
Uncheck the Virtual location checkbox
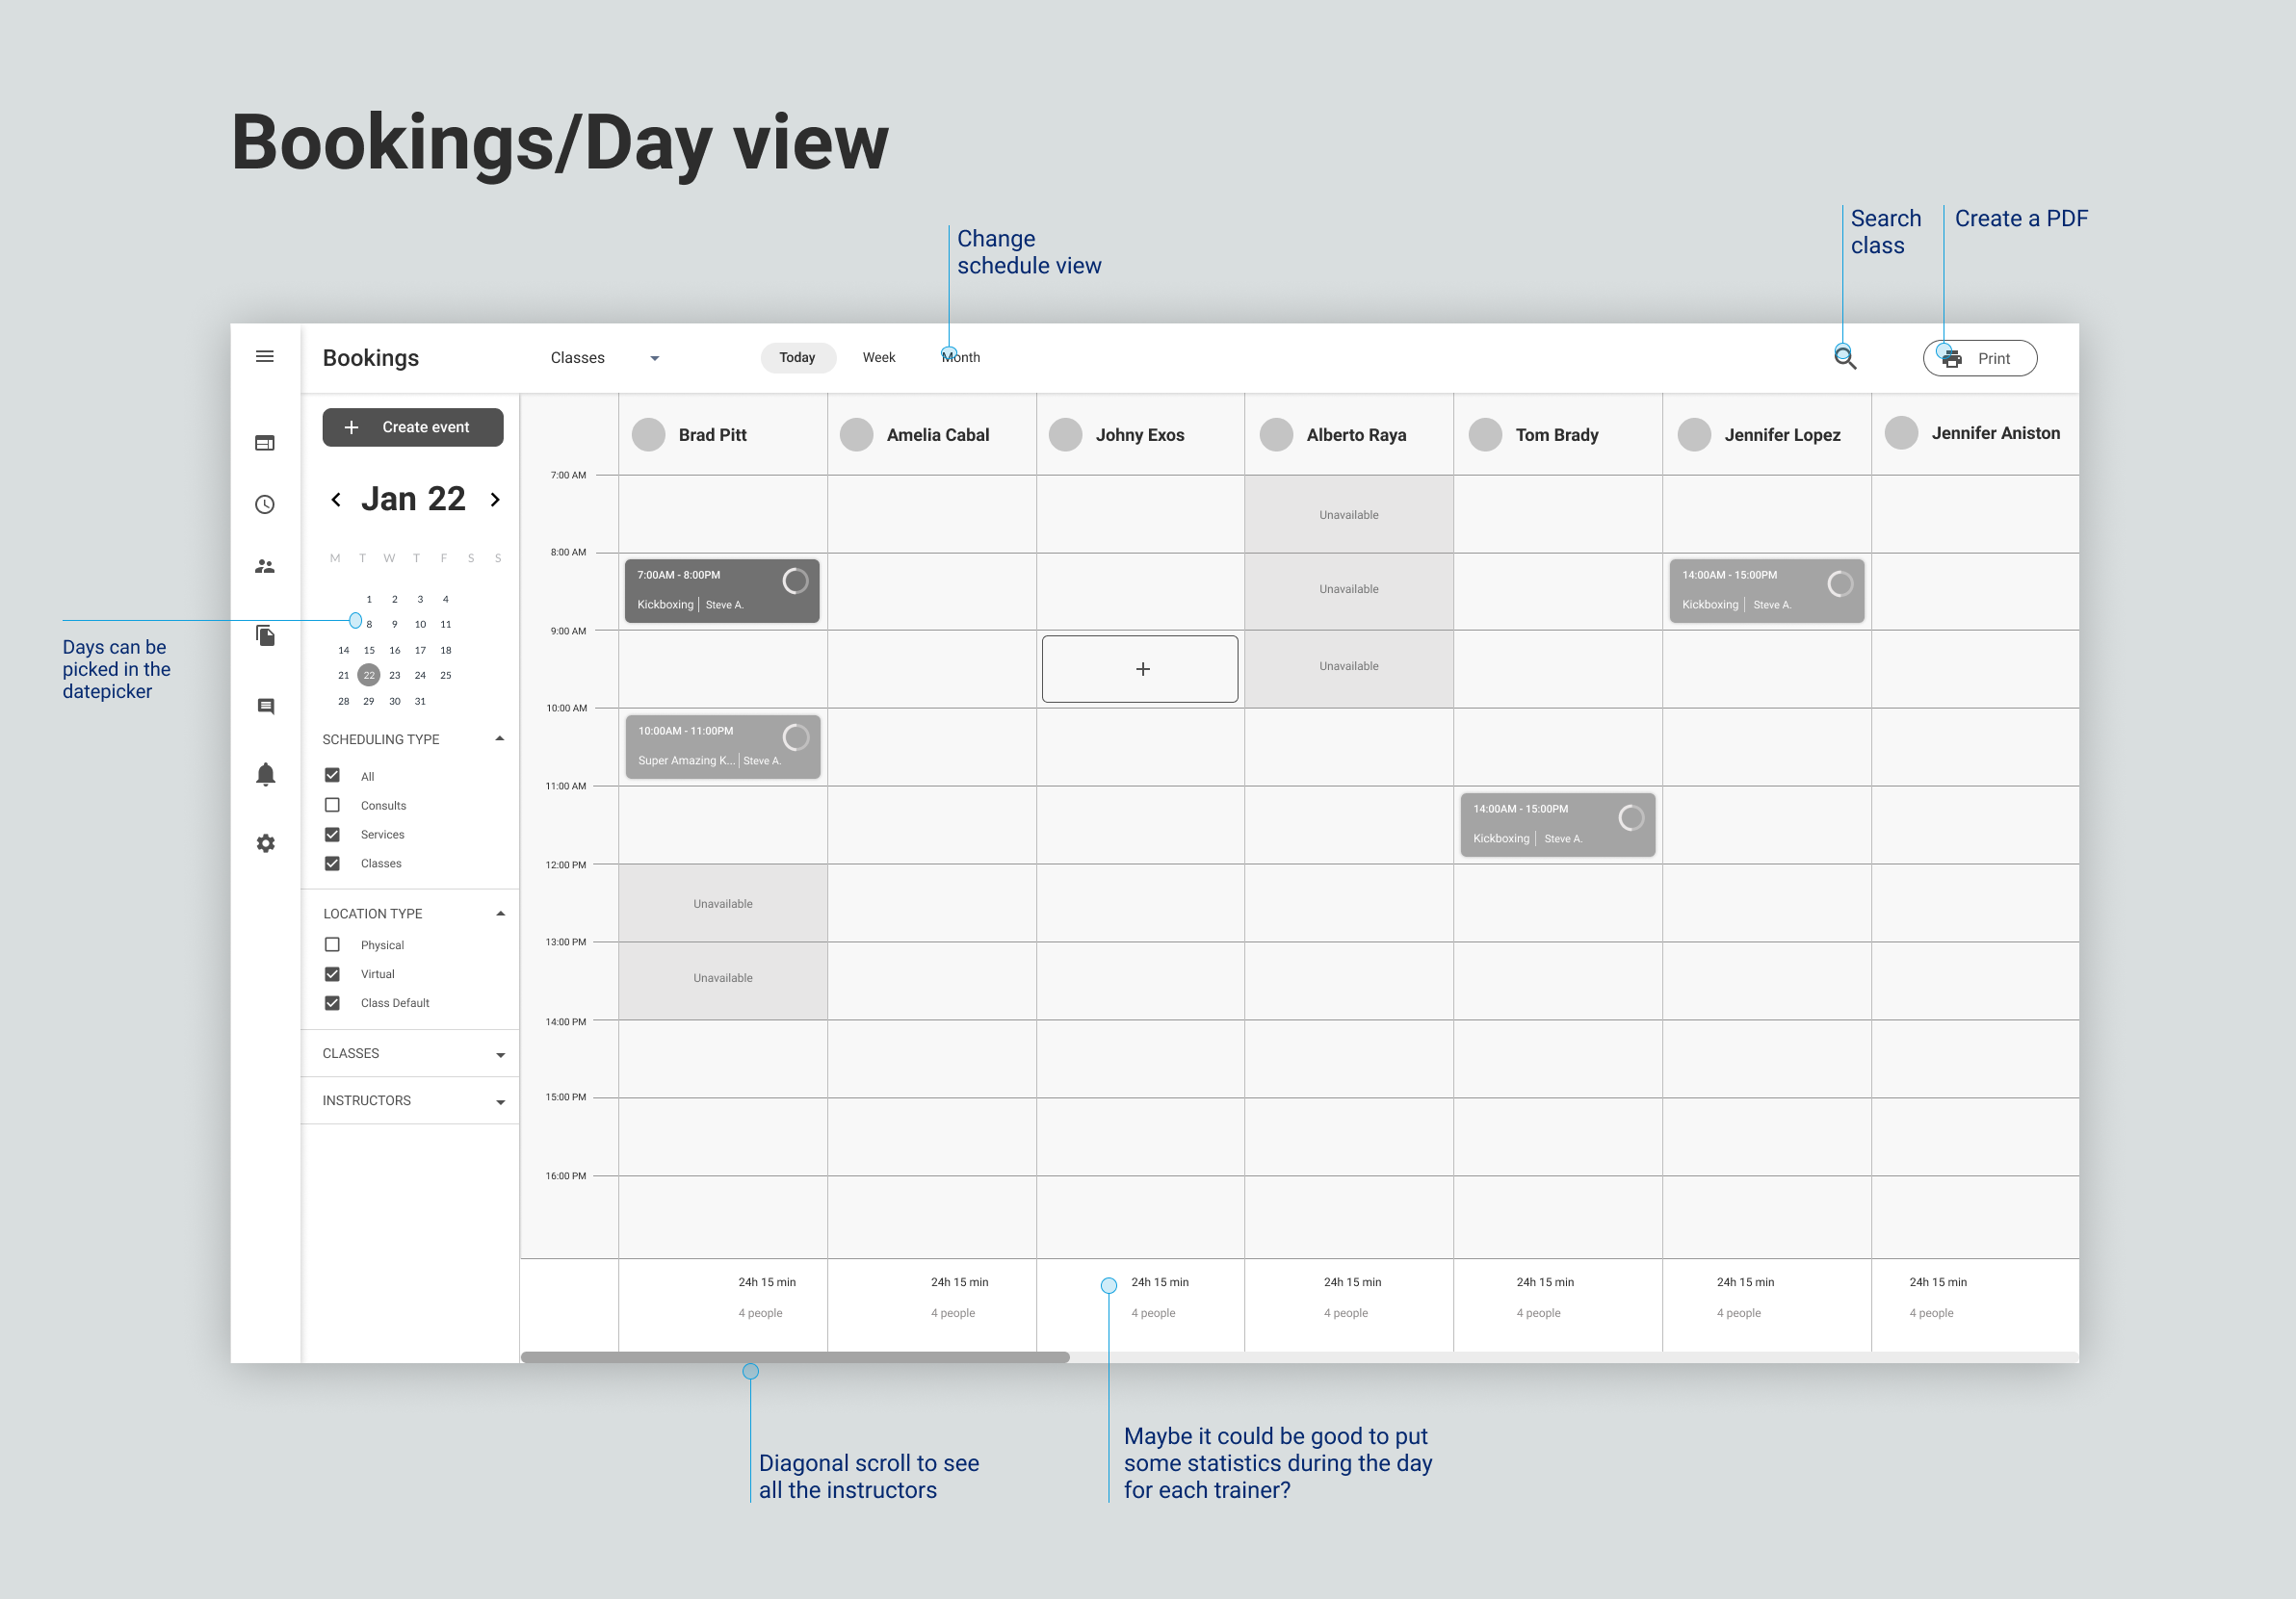pos(332,973)
